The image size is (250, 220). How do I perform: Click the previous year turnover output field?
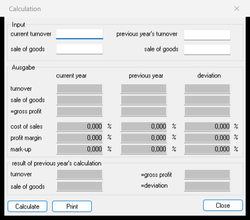click(143, 88)
